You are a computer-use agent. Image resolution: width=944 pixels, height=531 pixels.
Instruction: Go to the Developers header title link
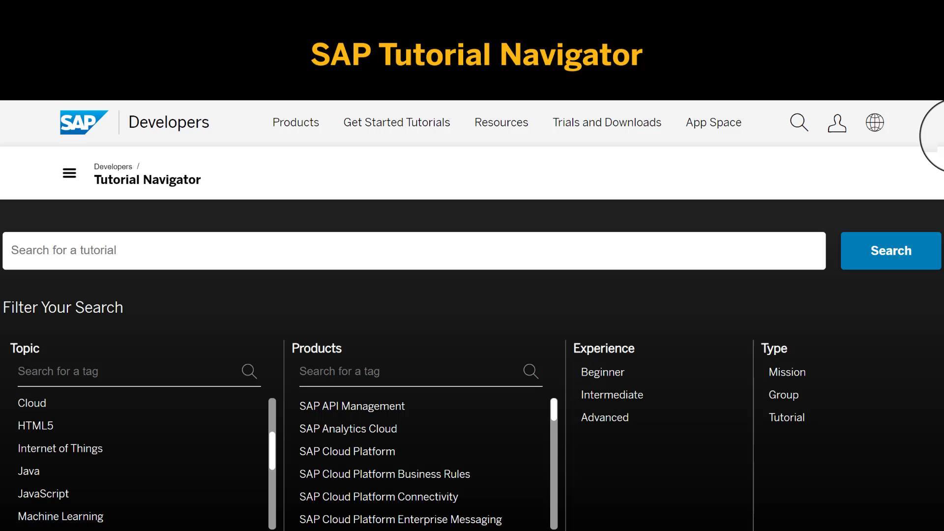coord(169,122)
